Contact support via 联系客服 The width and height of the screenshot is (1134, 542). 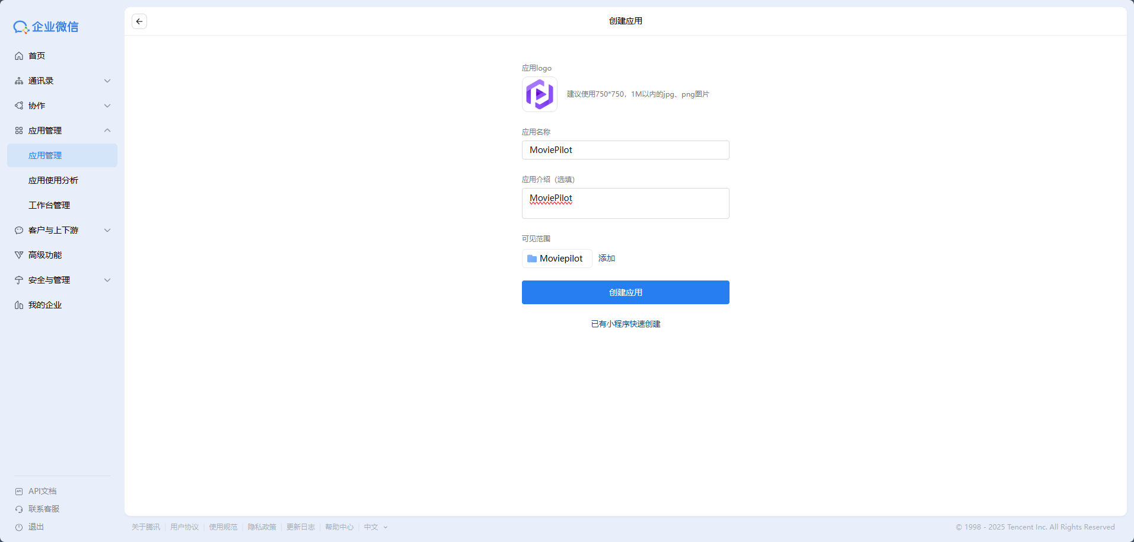[x=43, y=509]
